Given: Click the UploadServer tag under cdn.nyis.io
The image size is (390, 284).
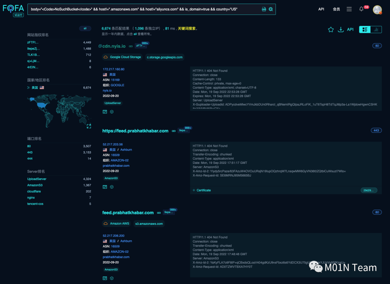Looking at the screenshot, I should coord(113,103).
